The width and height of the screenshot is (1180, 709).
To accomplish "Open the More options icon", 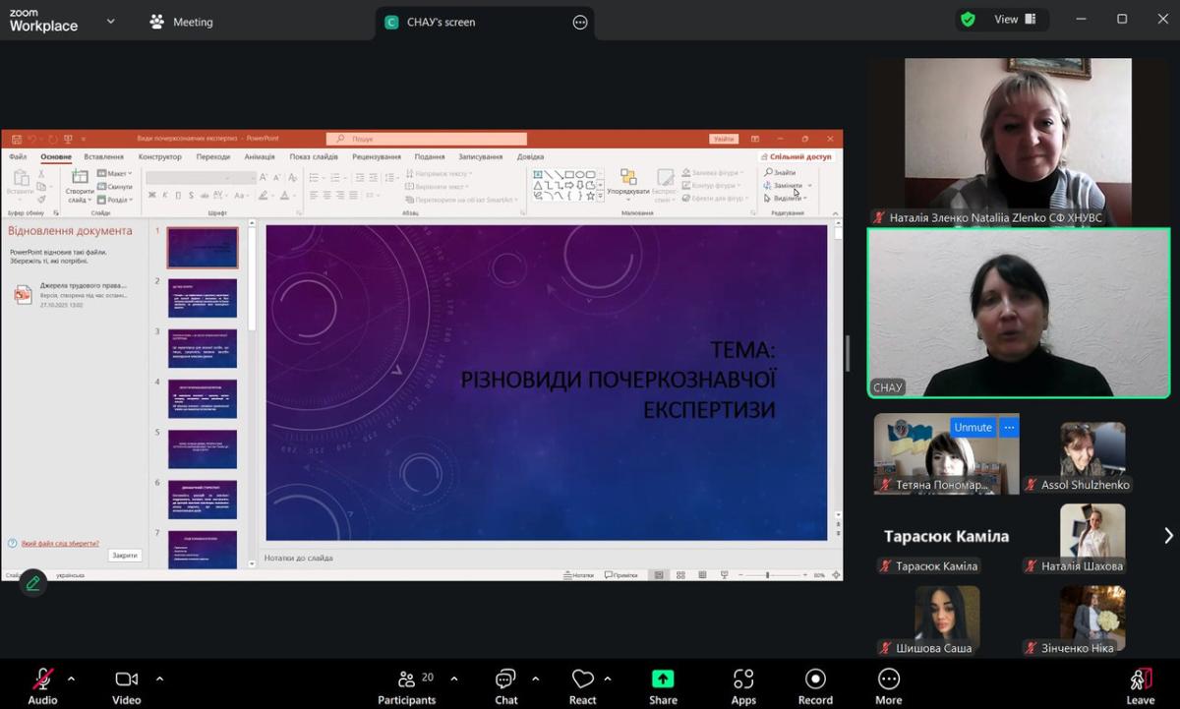I will [x=888, y=679].
